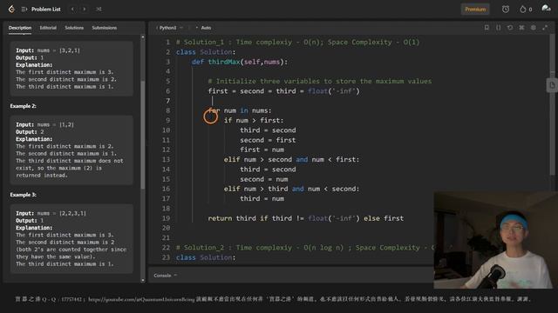
Task: Expand editor to fullscreen icon
Action: click(545, 27)
